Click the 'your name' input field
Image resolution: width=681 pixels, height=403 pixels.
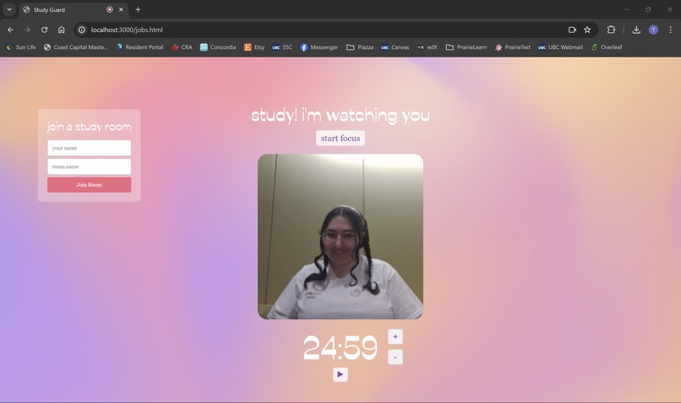[x=89, y=148]
